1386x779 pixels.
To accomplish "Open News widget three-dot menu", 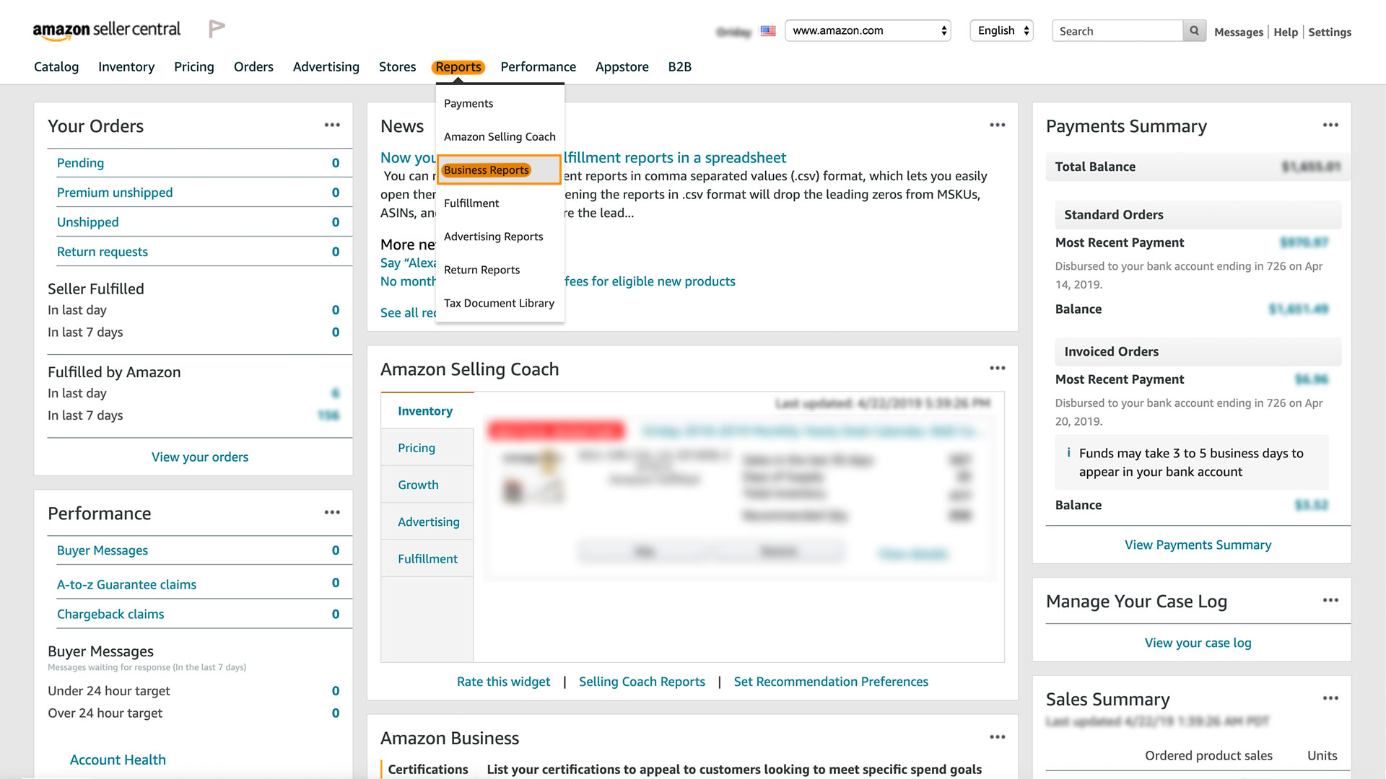I will 998,125.
